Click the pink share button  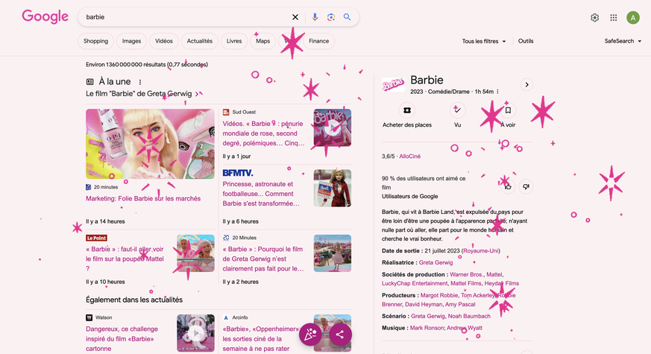340,335
